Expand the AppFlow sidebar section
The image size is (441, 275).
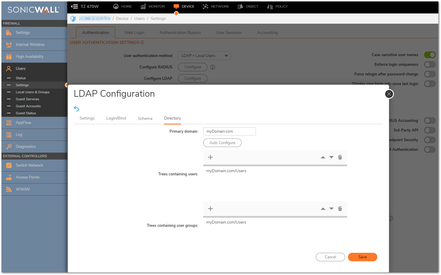coord(23,123)
